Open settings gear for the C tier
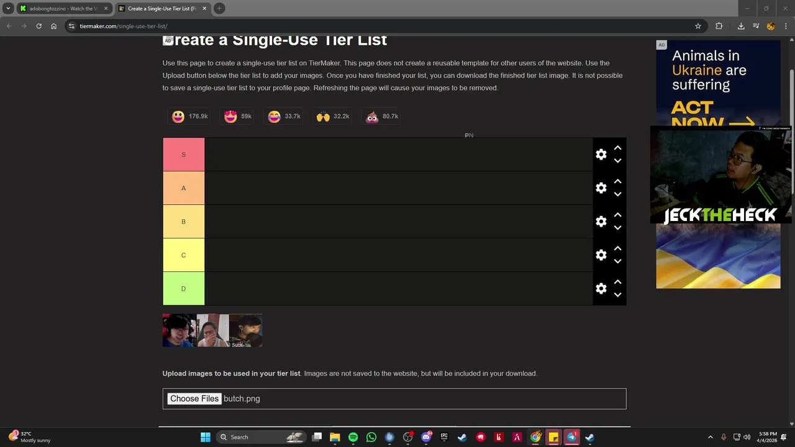This screenshot has width=795, height=447. 601,255
